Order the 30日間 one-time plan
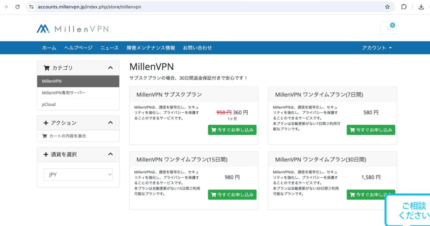This screenshot has height=226, width=430. pos(371,195)
